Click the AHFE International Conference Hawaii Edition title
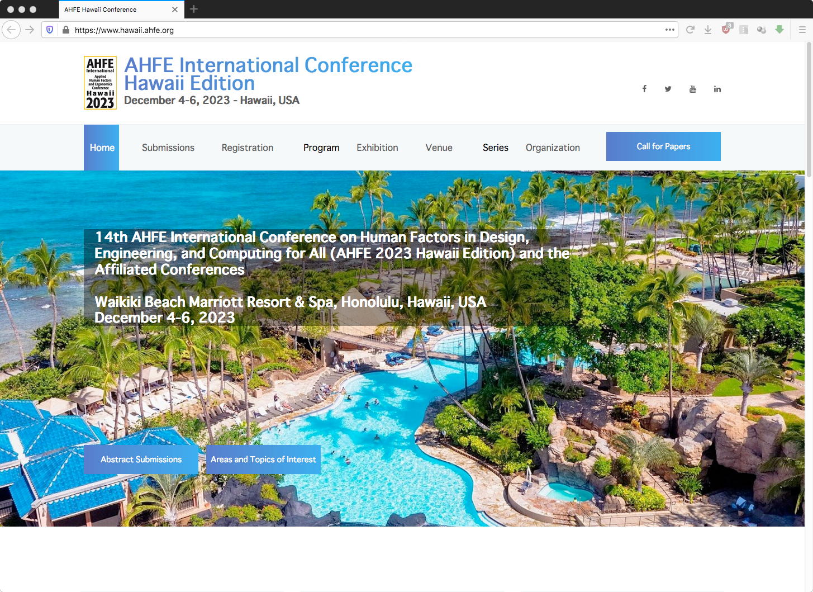 click(268, 74)
